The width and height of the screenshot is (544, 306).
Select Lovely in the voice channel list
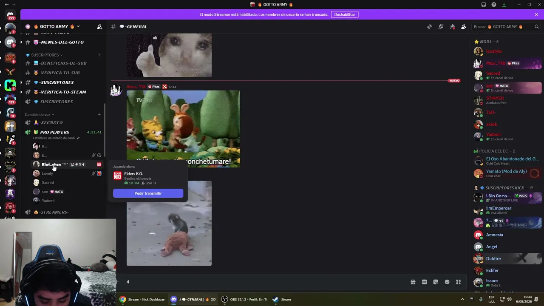click(x=67, y=173)
